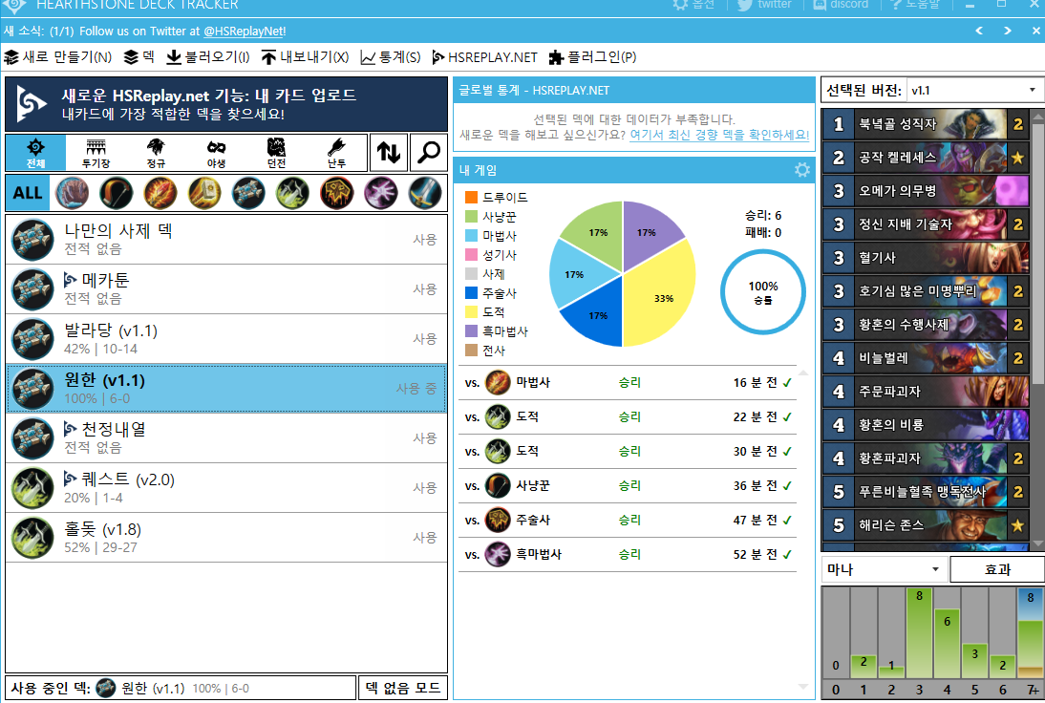1045x703 pixels.
Task: Filter decks by Warrior class icon
Action: point(424,193)
